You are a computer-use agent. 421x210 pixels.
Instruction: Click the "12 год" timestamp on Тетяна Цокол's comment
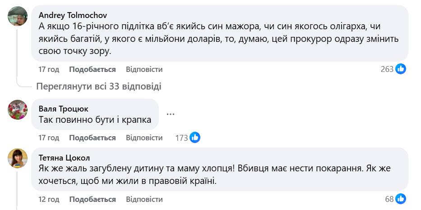point(49,199)
